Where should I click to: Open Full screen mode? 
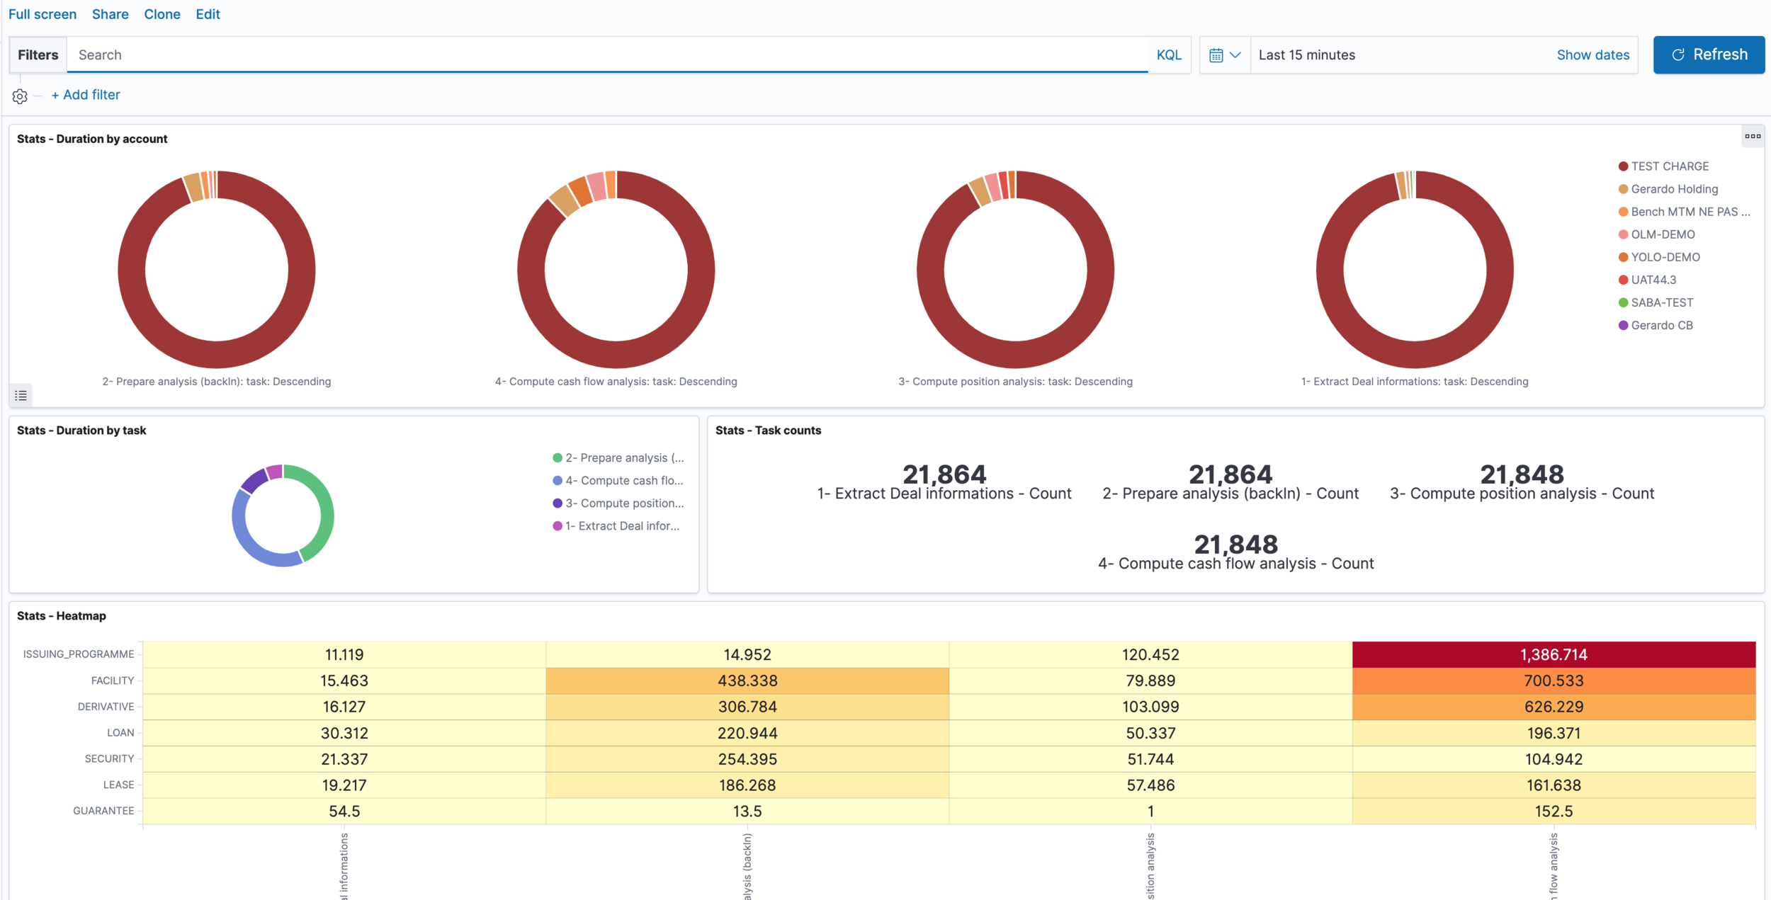43,14
